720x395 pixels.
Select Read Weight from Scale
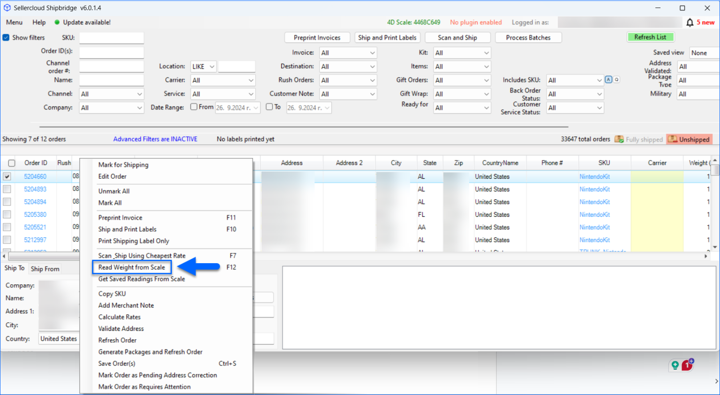pyautogui.click(x=132, y=267)
